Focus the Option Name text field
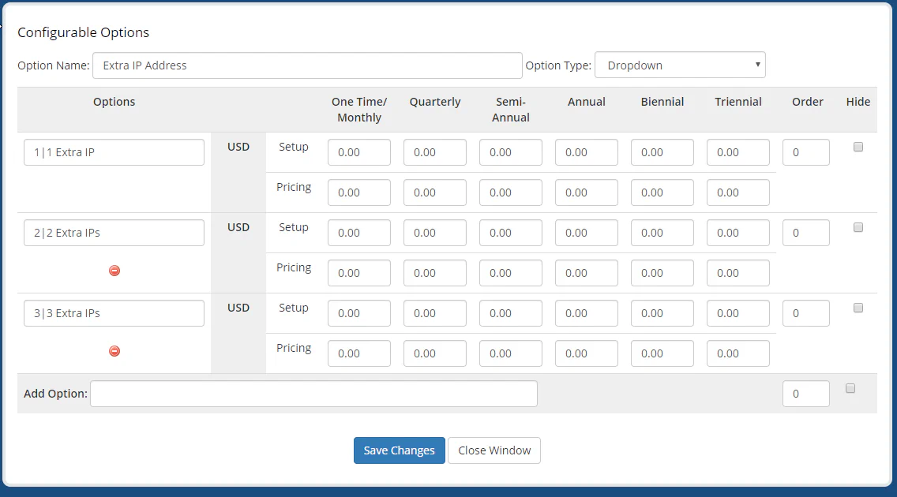 coord(307,65)
